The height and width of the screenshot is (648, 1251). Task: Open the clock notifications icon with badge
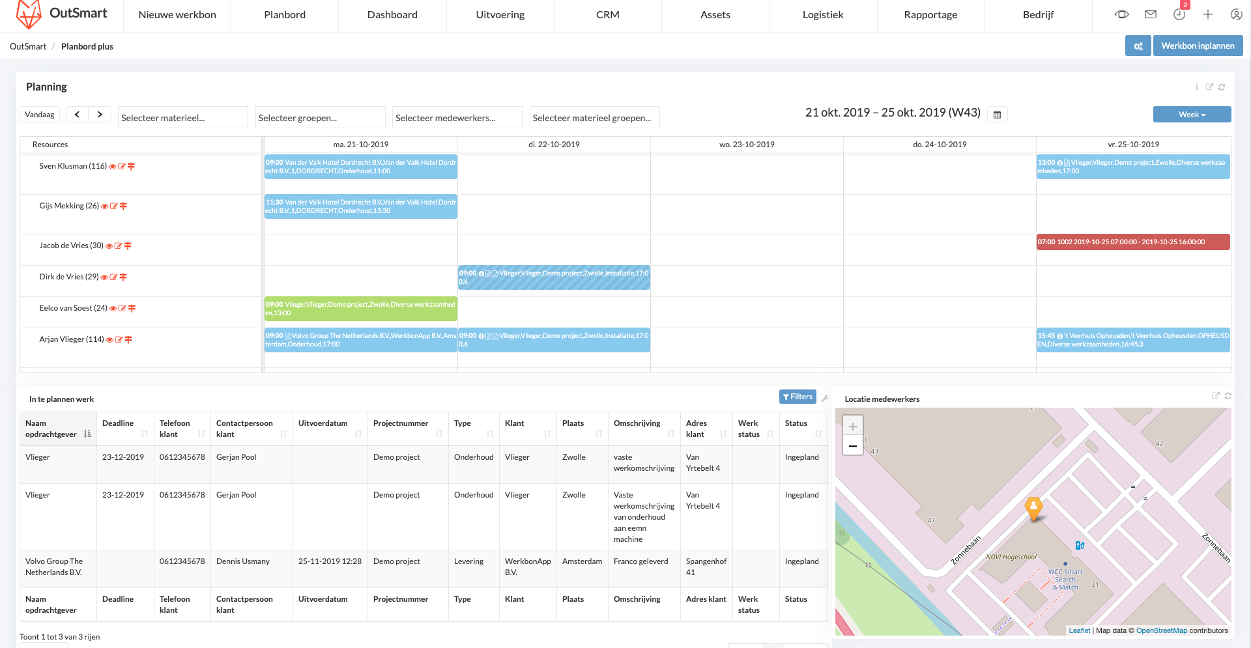1179,14
